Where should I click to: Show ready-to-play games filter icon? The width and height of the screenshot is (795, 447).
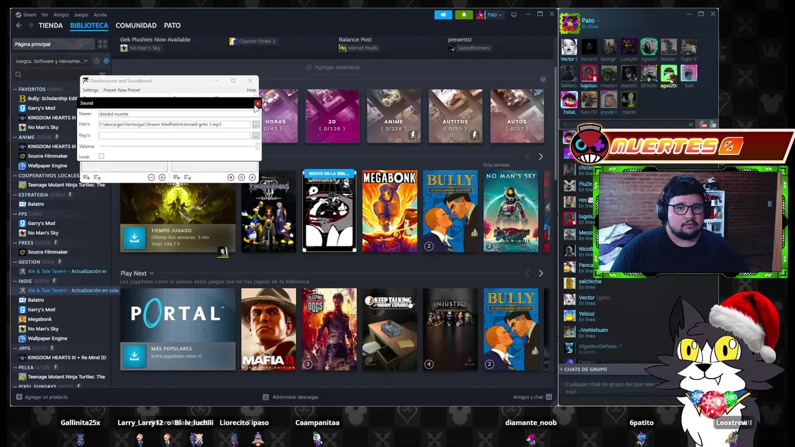(x=106, y=61)
